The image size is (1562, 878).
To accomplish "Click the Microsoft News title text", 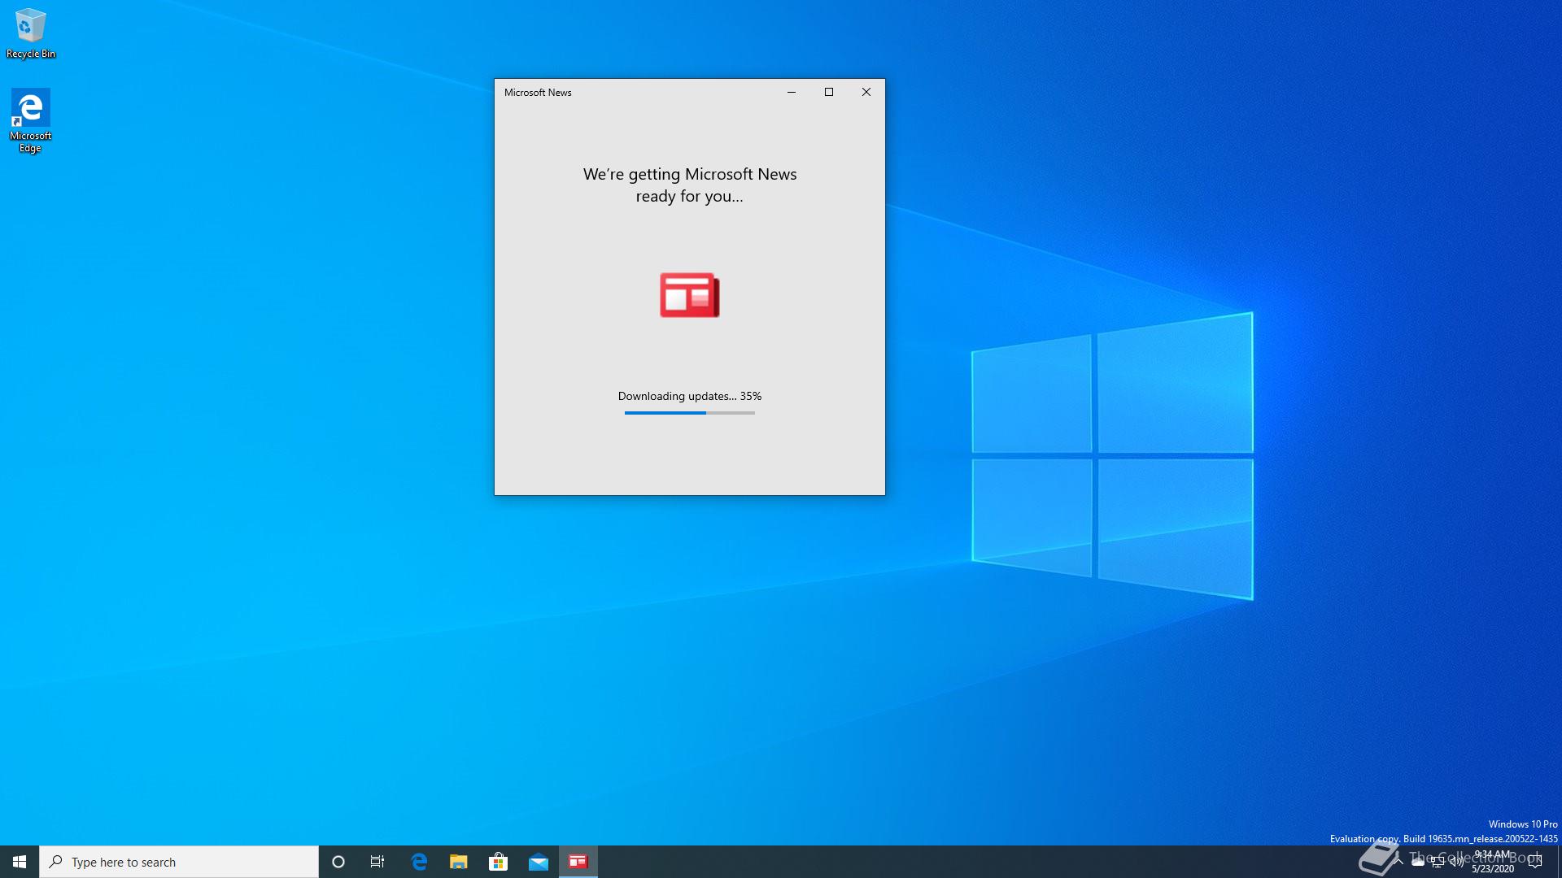I will 538,93.
